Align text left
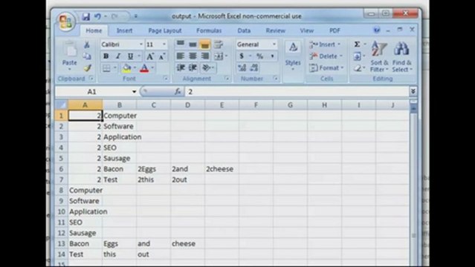This screenshot has height=267, width=475. pos(180,56)
